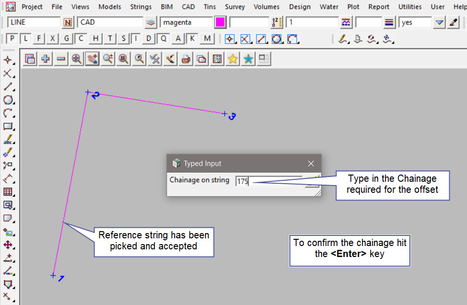Image resolution: width=467 pixels, height=305 pixels.
Task: Open the model layers selector next to CAD
Action: tap(151, 23)
